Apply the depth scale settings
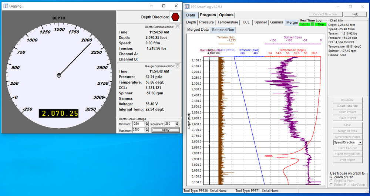 165,130
